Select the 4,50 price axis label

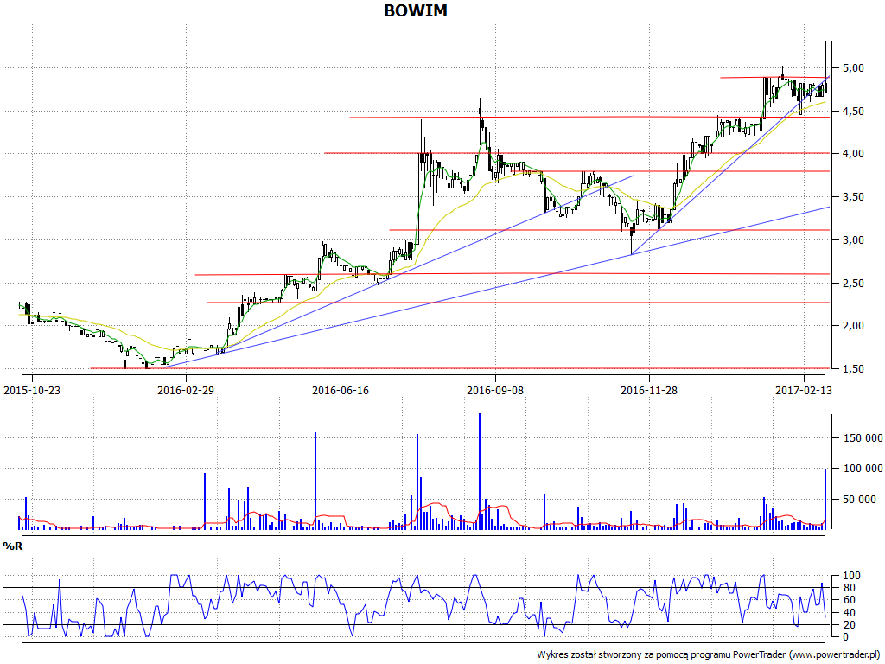pos(853,112)
